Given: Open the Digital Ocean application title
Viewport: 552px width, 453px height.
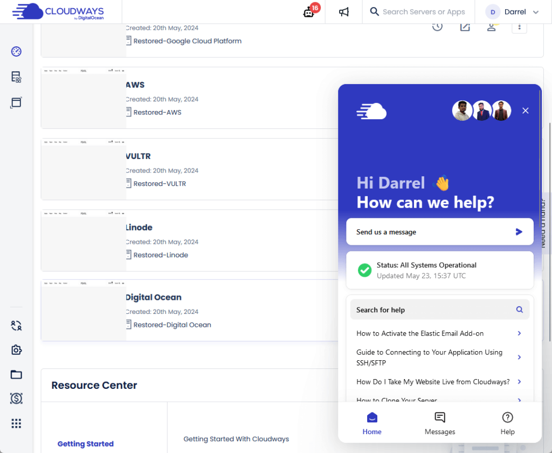Looking at the screenshot, I should pyautogui.click(x=154, y=297).
